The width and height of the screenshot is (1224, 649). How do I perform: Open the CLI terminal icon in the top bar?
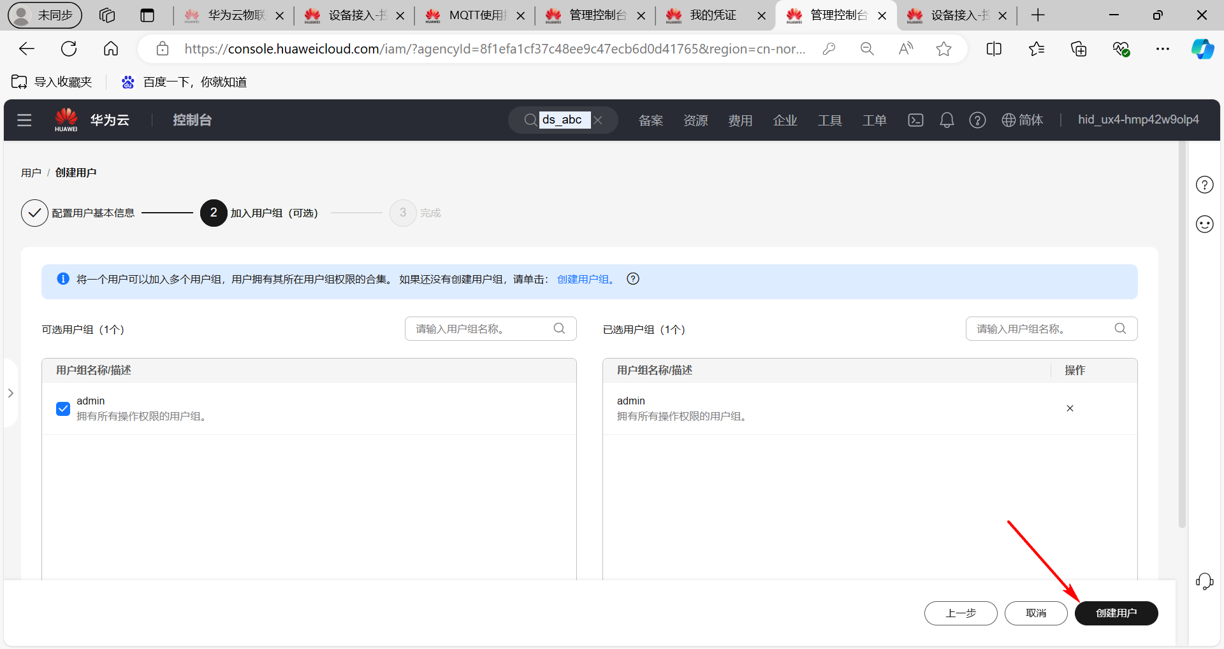915,120
